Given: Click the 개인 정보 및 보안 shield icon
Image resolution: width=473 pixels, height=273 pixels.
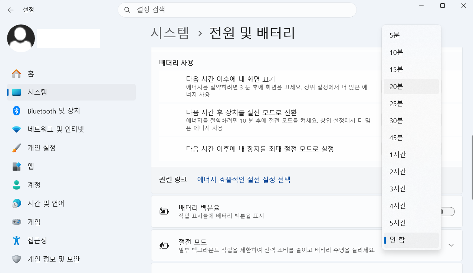Looking at the screenshot, I should coord(16,259).
